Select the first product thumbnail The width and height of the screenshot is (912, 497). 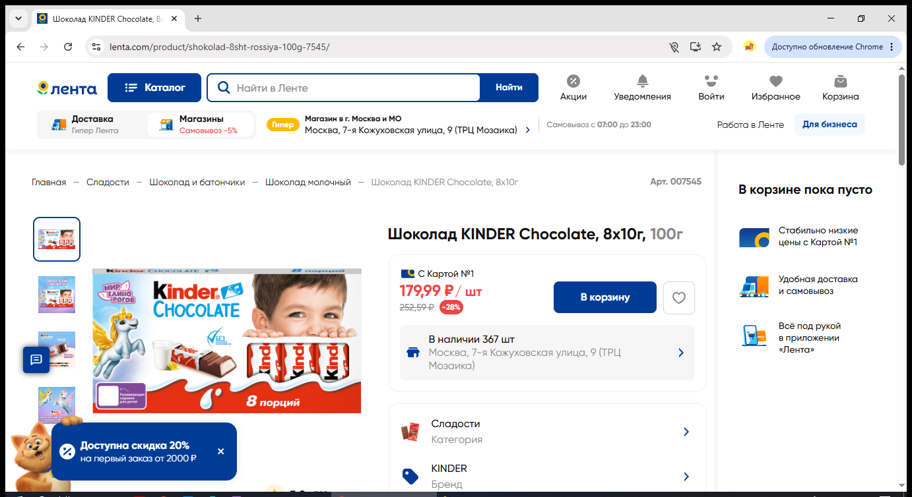click(57, 239)
